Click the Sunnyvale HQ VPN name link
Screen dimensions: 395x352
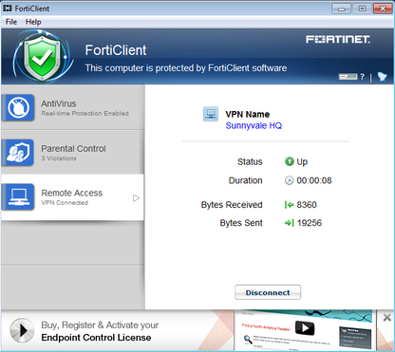point(254,125)
